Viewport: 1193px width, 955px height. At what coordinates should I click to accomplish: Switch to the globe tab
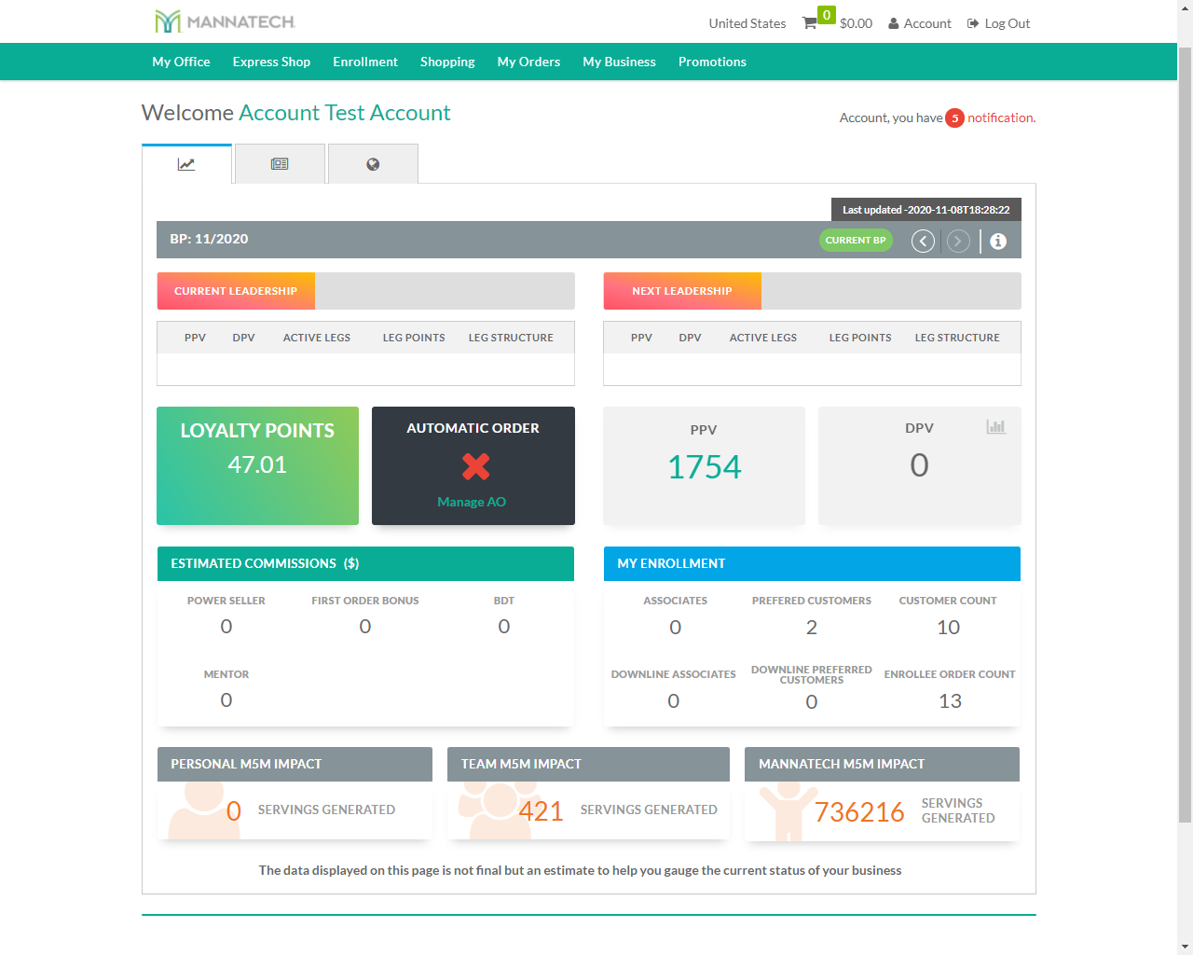[x=373, y=164]
